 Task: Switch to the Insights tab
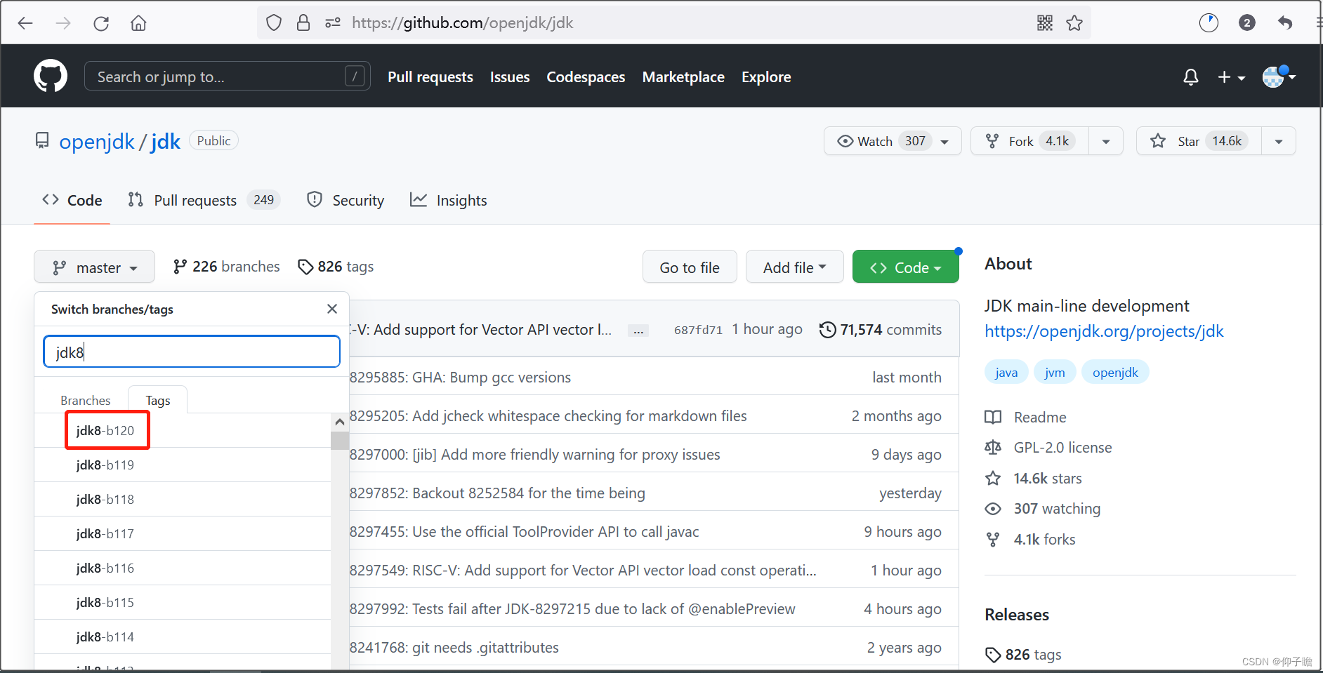click(x=449, y=200)
